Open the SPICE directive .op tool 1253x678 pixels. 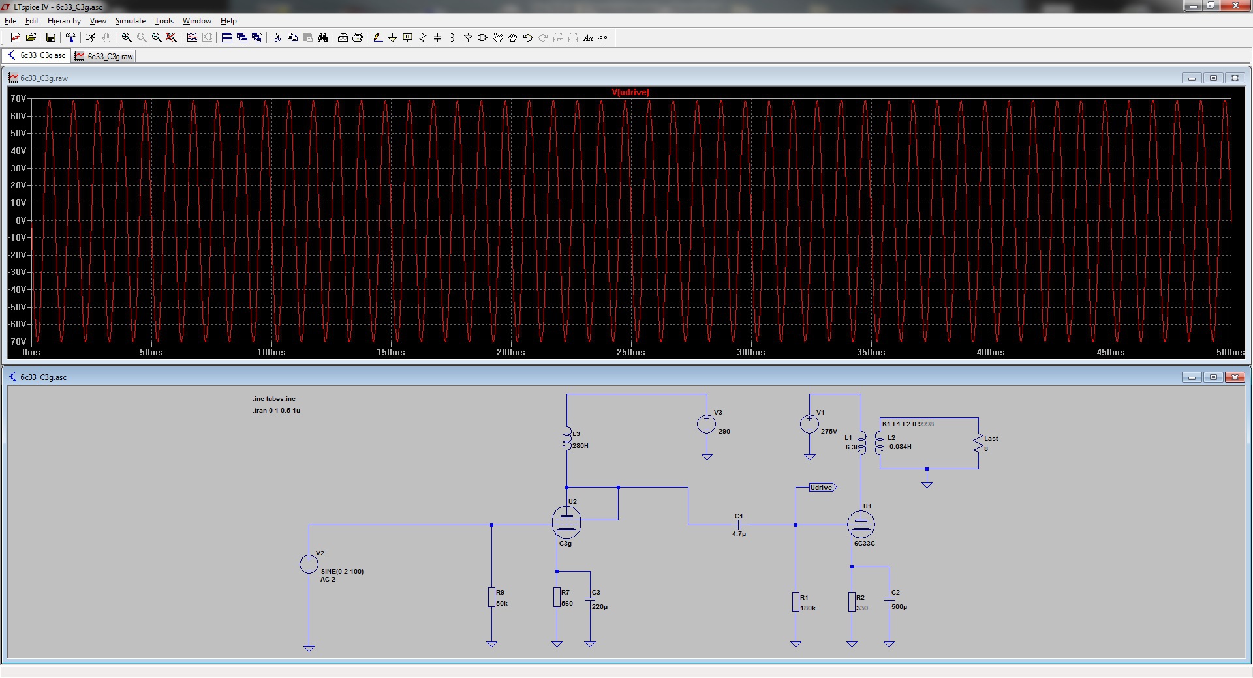pos(603,38)
